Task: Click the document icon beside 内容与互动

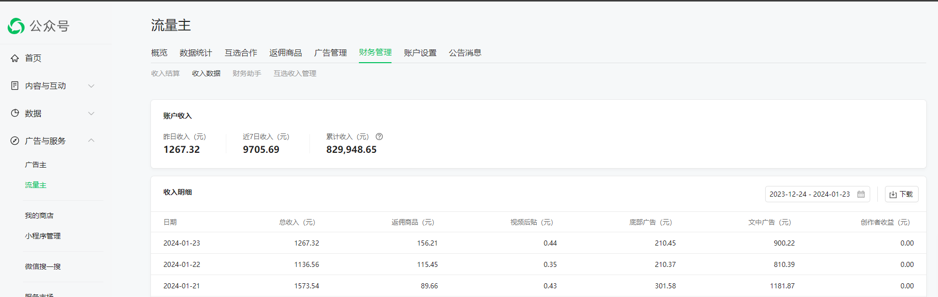Action: pyautogui.click(x=15, y=86)
